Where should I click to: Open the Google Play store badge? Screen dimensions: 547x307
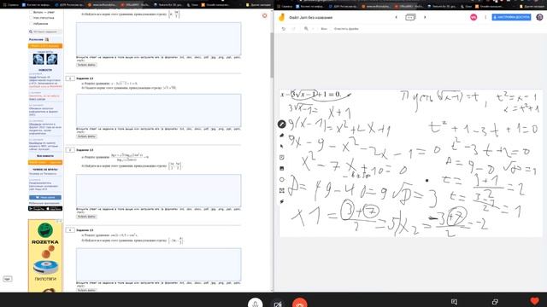pos(37,208)
